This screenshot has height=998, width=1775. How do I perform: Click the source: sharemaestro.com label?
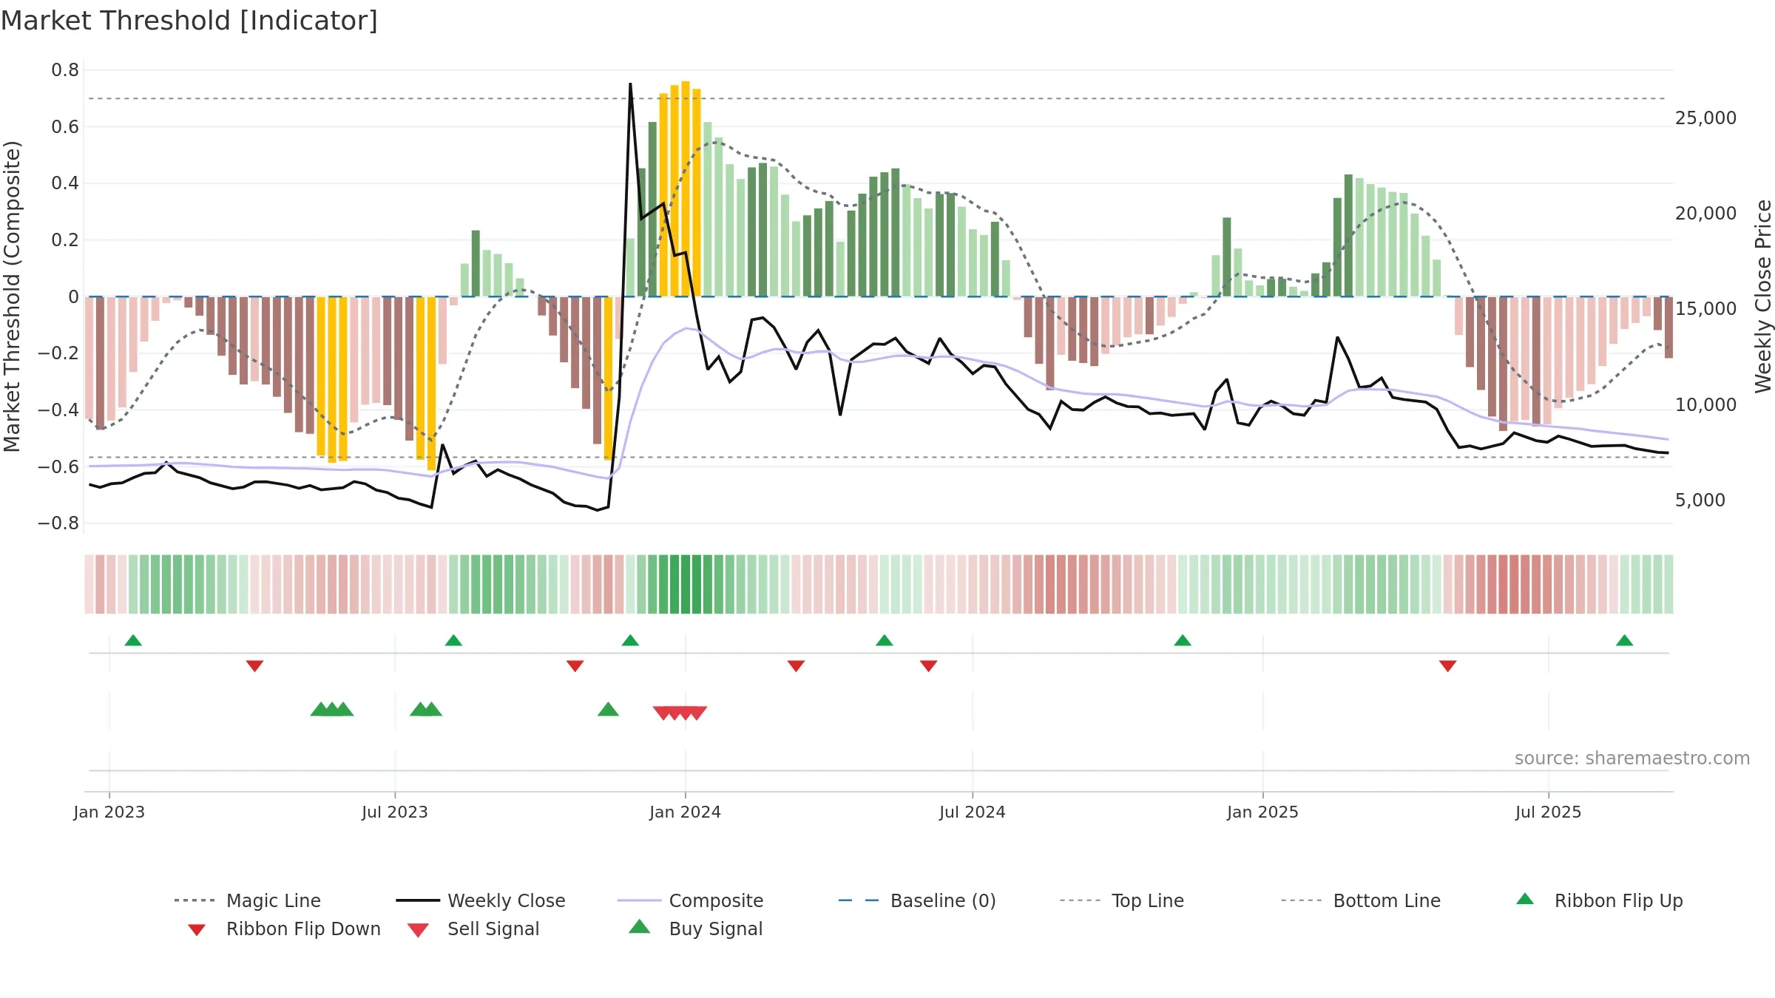pyautogui.click(x=1632, y=758)
